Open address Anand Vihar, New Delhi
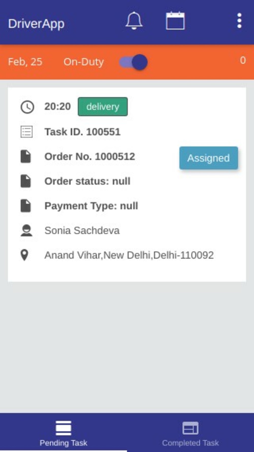Screen dimensions: 254x452 (x=129, y=255)
